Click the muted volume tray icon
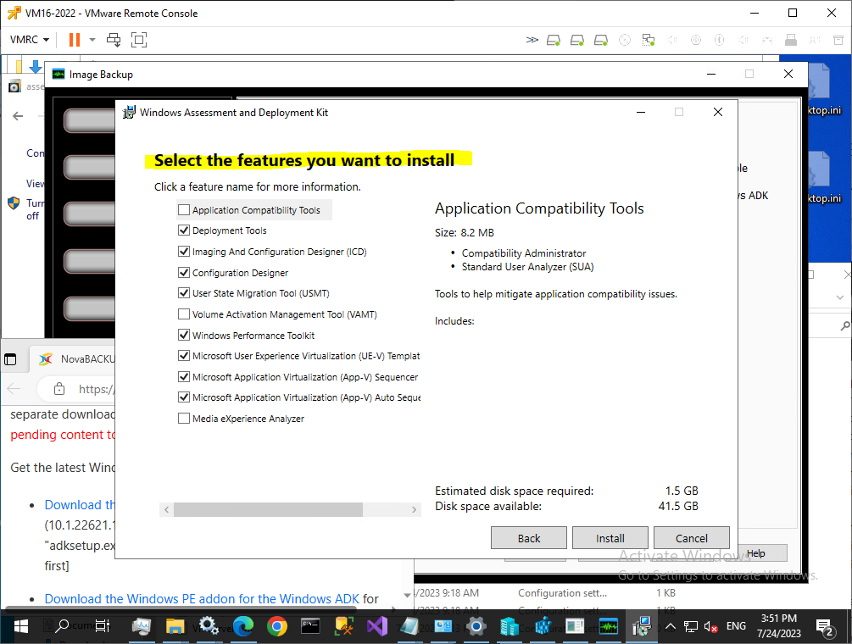852x644 pixels. [710, 626]
